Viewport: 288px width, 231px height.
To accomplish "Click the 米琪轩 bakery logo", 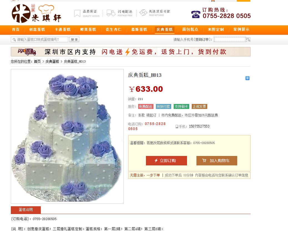I will (x=36, y=13).
